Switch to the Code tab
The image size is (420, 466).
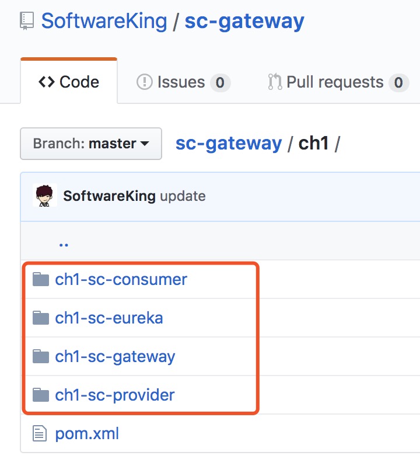point(69,82)
